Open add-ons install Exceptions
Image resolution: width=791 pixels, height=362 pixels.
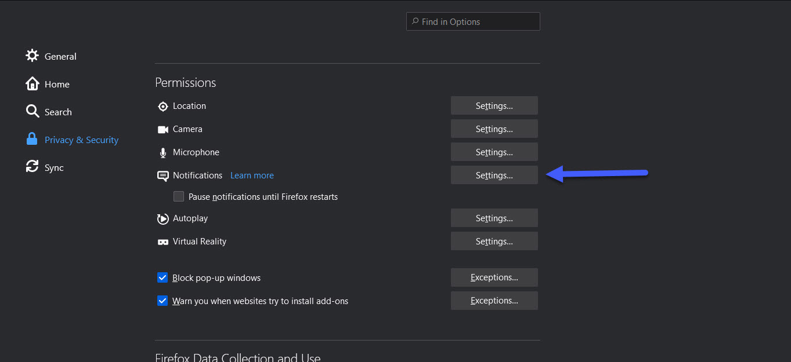(494, 301)
